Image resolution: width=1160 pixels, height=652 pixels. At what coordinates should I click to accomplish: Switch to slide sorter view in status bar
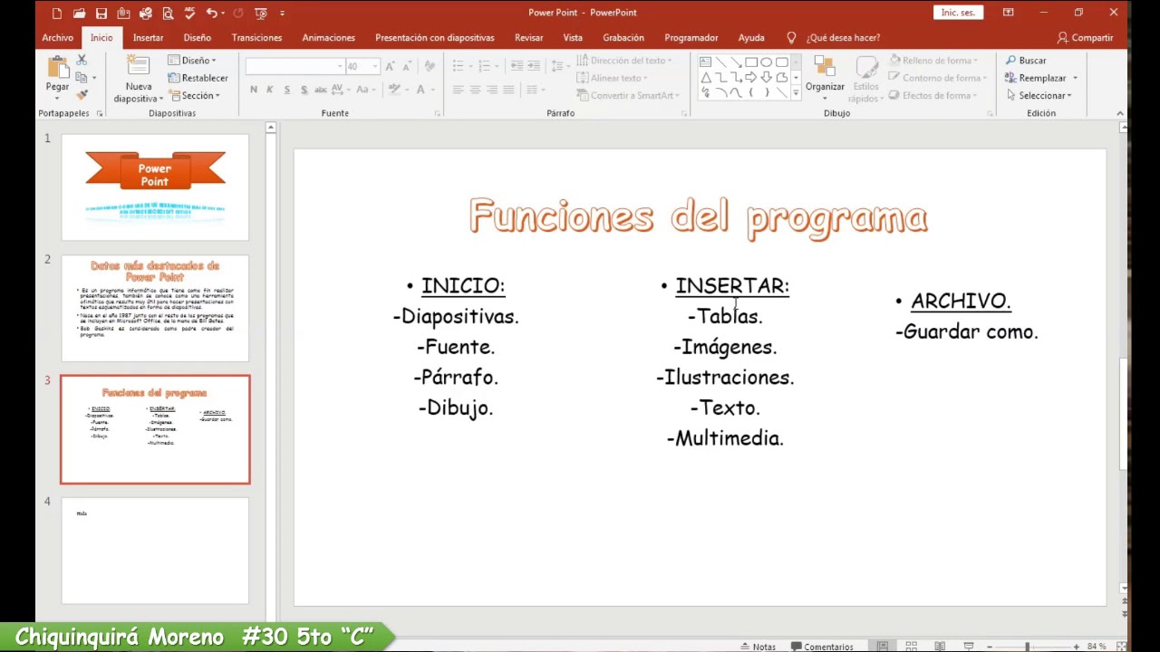[911, 646]
